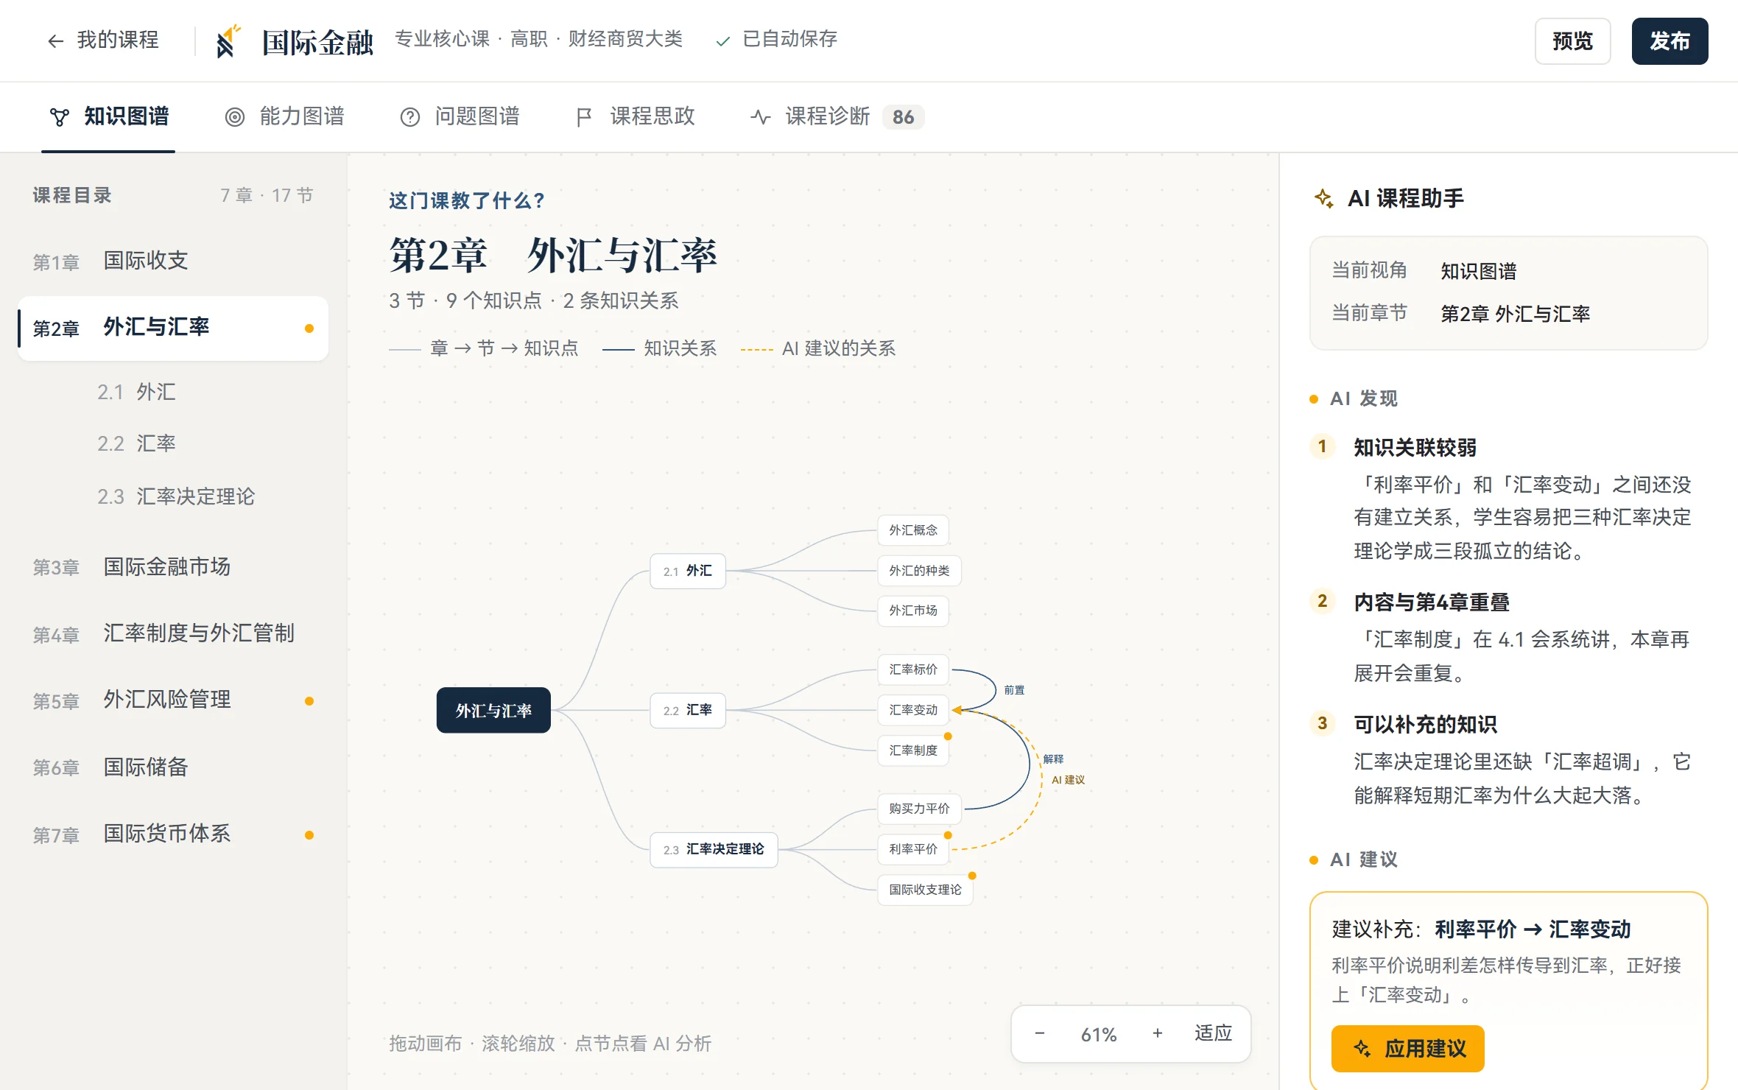Screen dimensions: 1738x1090
Task: Click the 应用建议 button
Action: [x=1407, y=1048]
